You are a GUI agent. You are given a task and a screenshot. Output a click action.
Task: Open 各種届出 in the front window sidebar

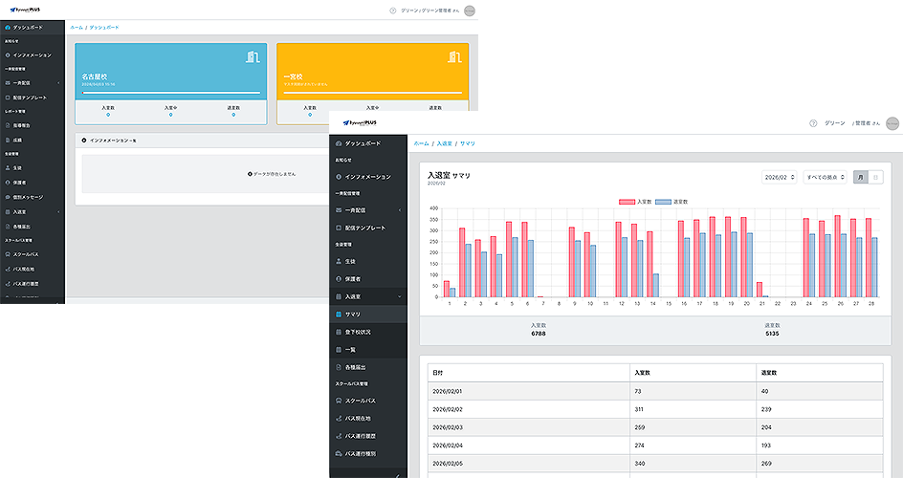[x=355, y=367]
